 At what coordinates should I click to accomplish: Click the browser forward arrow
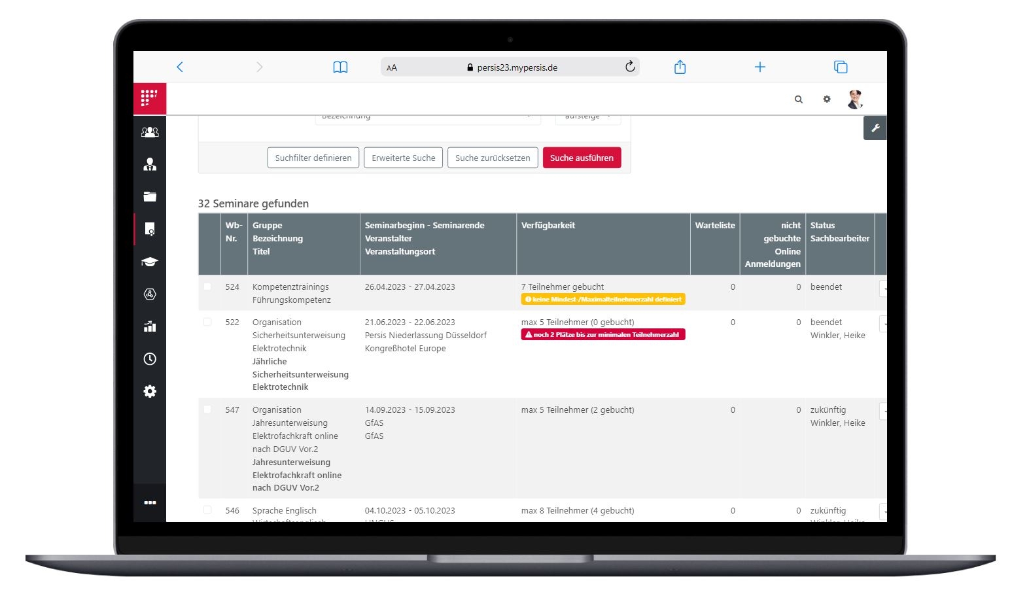(x=260, y=67)
